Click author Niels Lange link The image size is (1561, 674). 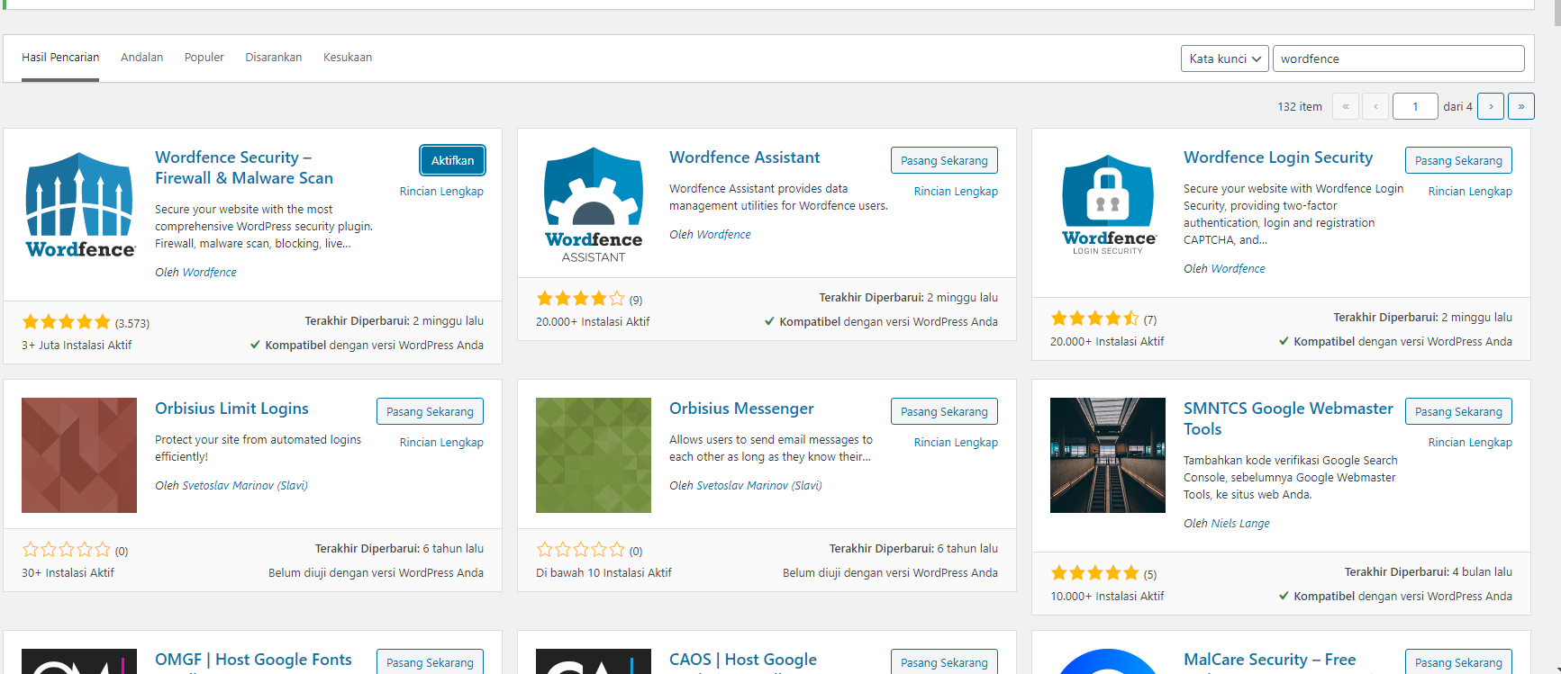1240,524
